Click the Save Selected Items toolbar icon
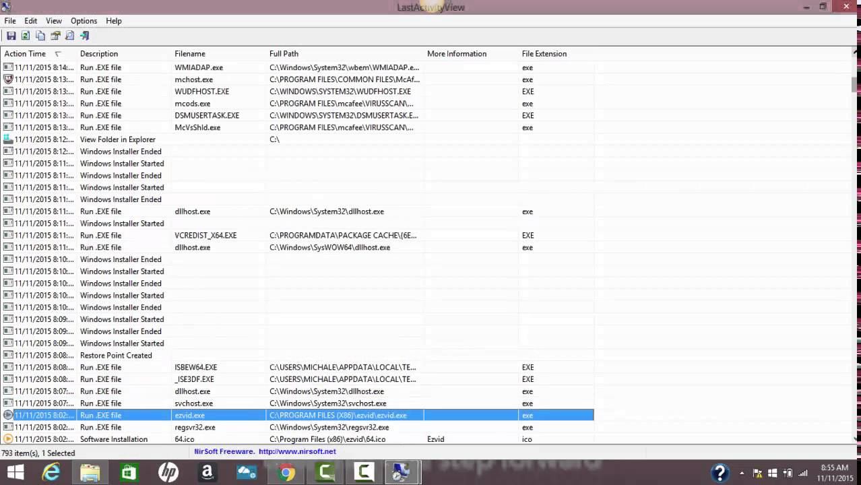 coord(11,36)
